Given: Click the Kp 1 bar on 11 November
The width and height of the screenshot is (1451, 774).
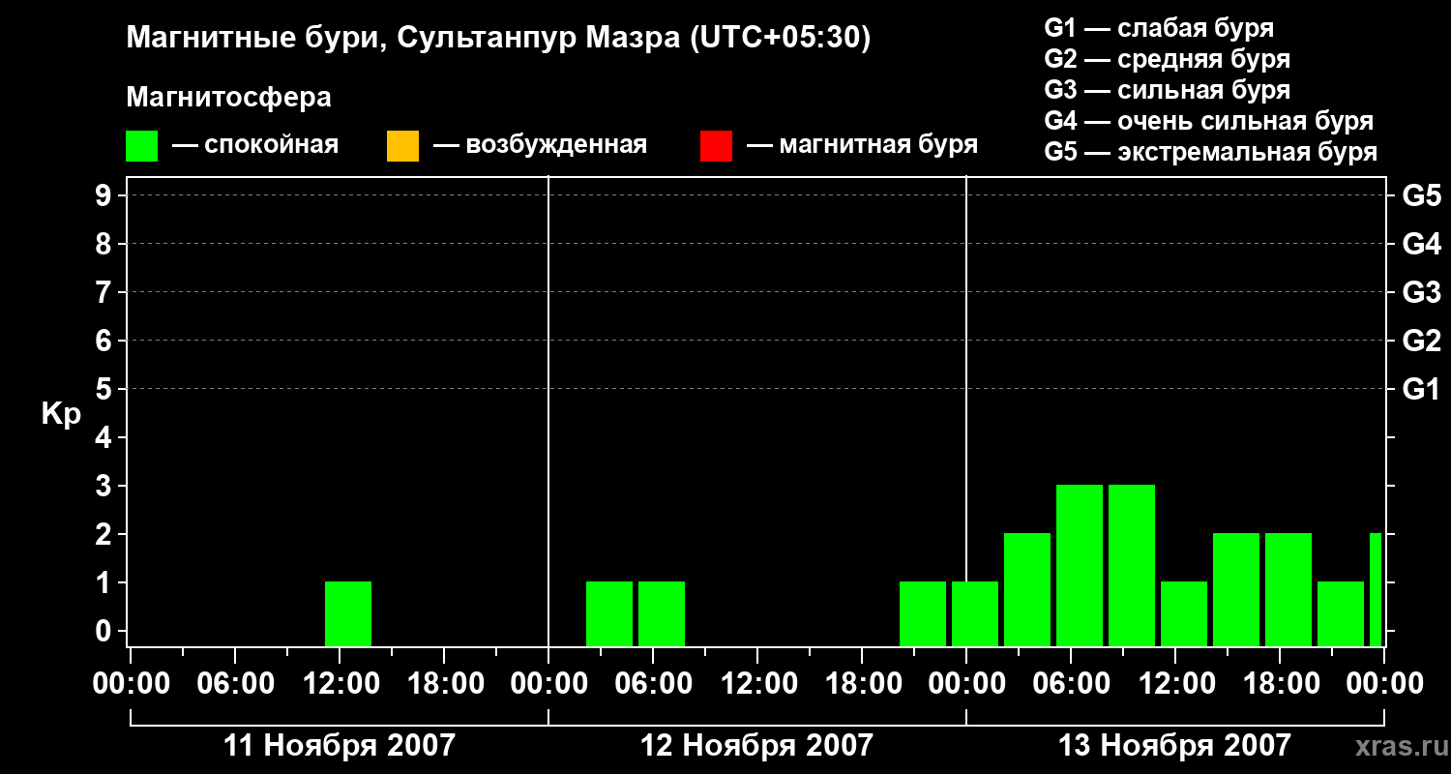Looking at the screenshot, I should 348,613.
